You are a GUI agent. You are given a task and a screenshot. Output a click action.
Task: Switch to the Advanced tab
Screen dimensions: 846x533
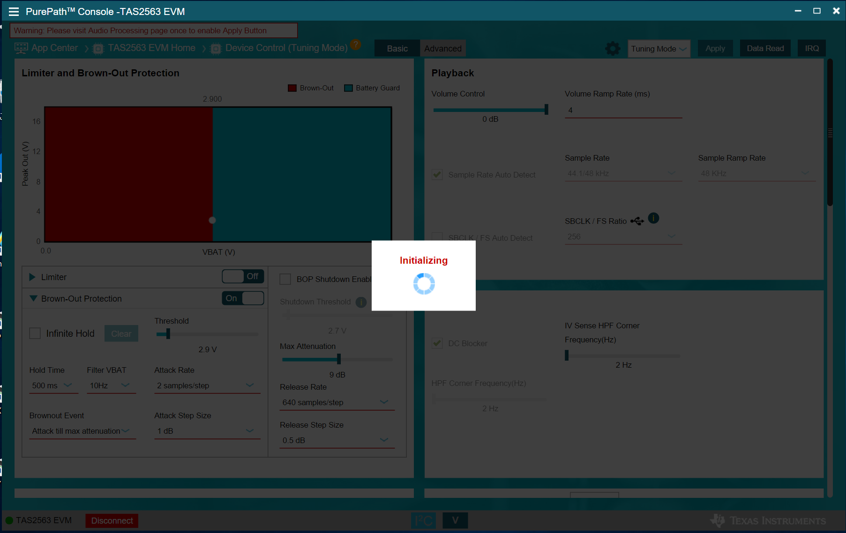443,49
